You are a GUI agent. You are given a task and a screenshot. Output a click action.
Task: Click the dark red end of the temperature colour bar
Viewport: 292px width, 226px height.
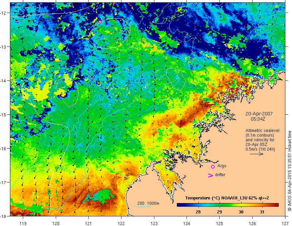(276, 205)
